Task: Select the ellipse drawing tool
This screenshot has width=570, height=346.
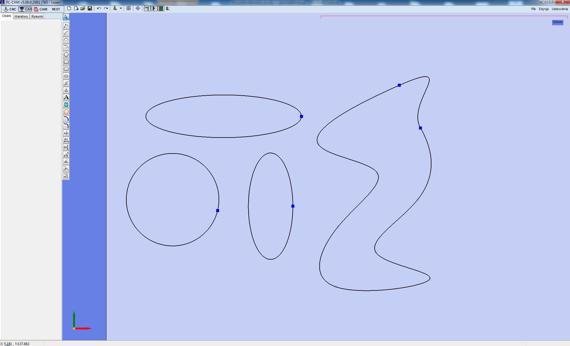Action: pos(66,76)
